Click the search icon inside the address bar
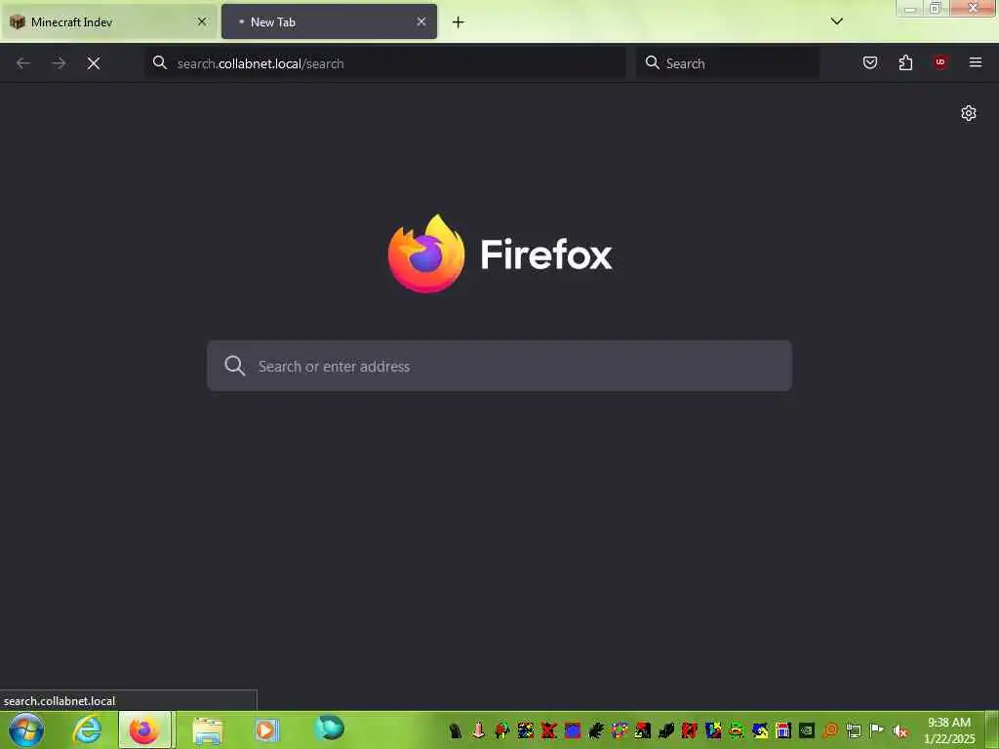Screen dimensions: 999x749 pos(160,62)
